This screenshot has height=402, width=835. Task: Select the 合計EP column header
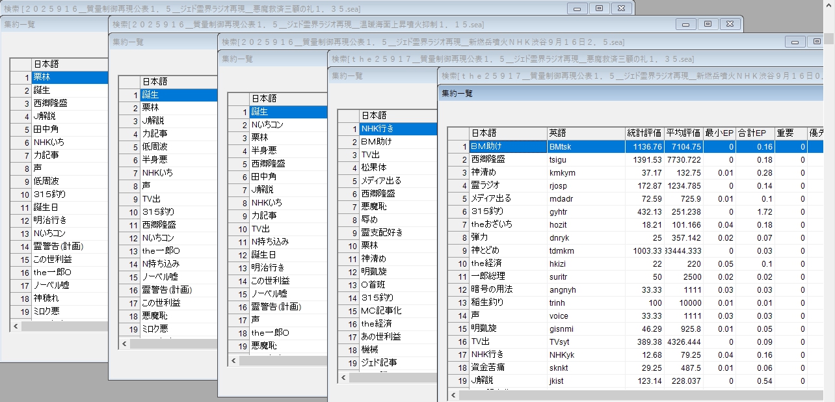pyautogui.click(x=755, y=133)
